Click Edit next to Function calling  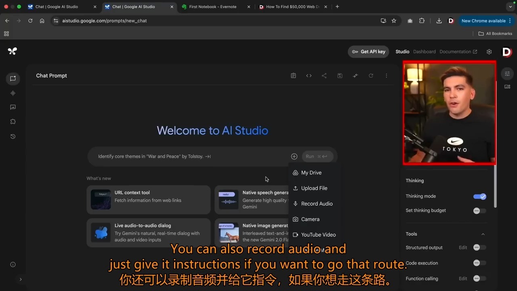pyautogui.click(x=463, y=278)
